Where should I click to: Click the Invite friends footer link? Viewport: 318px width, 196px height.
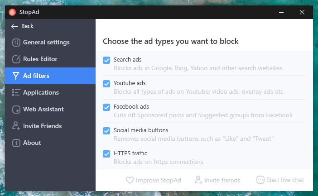click(x=217, y=180)
